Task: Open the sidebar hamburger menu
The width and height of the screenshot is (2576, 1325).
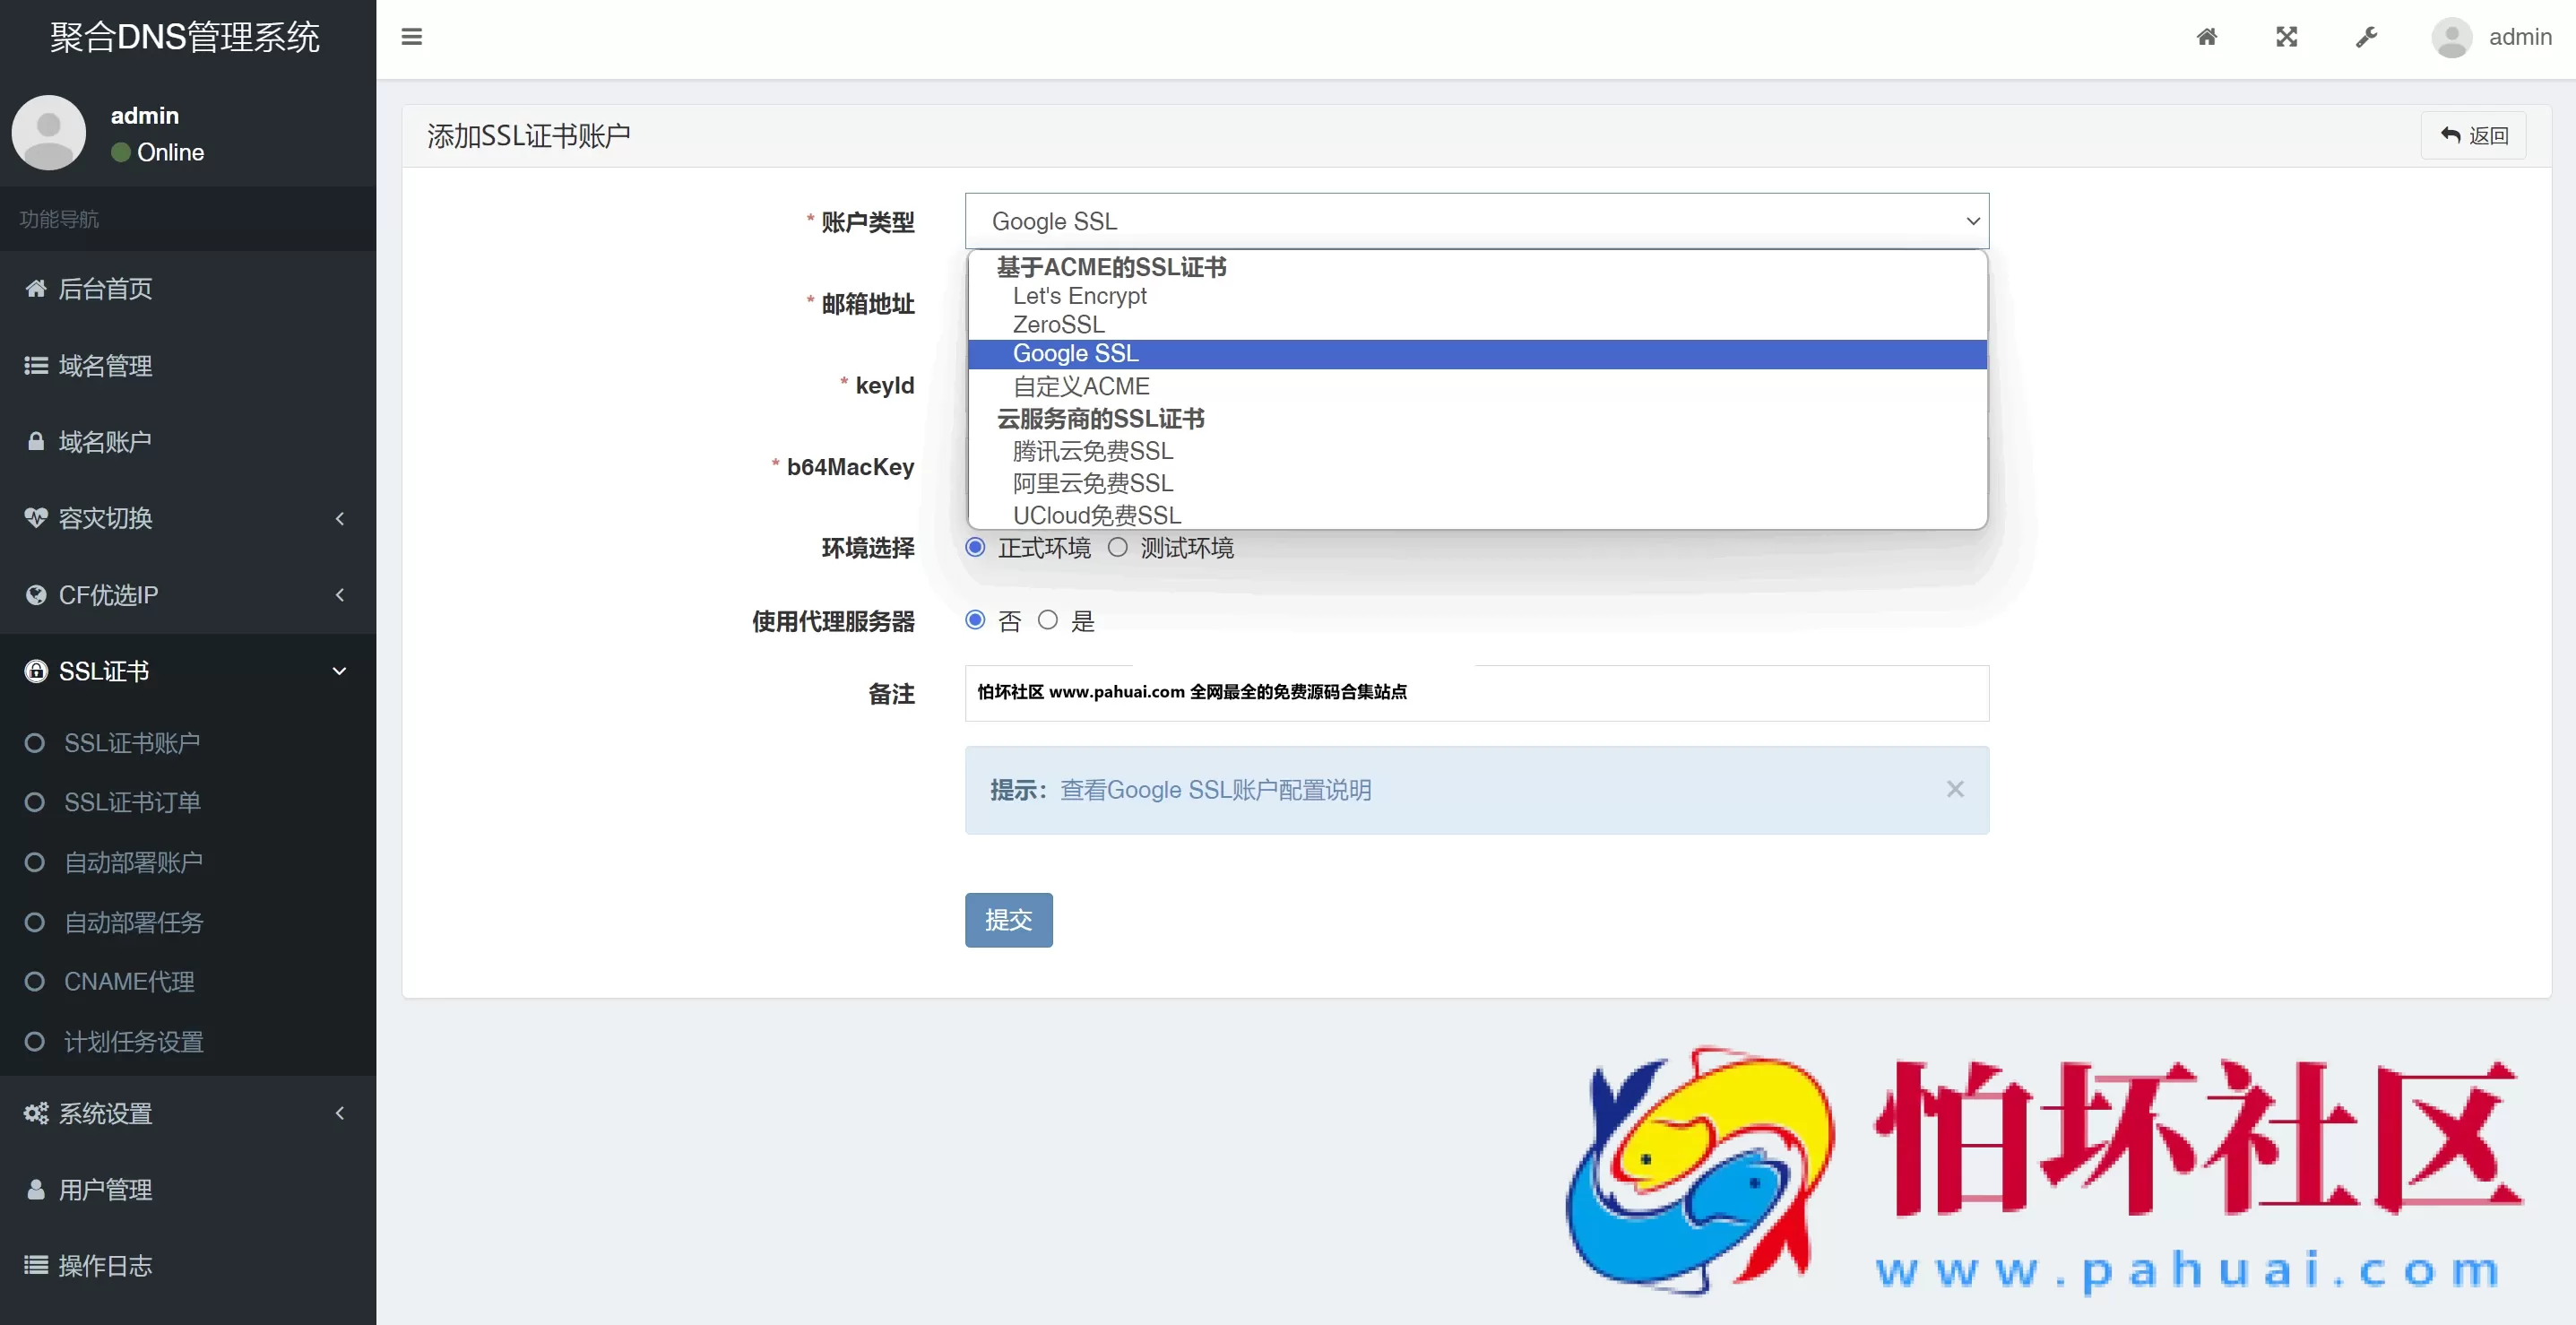Action: 411,37
